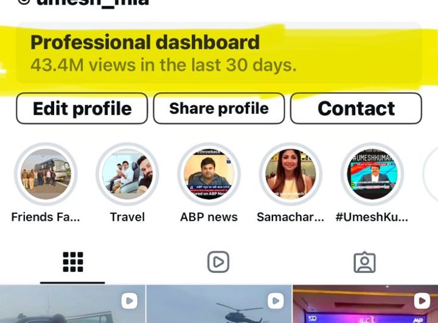This screenshot has width=438, height=323.
Task: Open the first reel thumbnail with car
Action: click(x=72, y=304)
